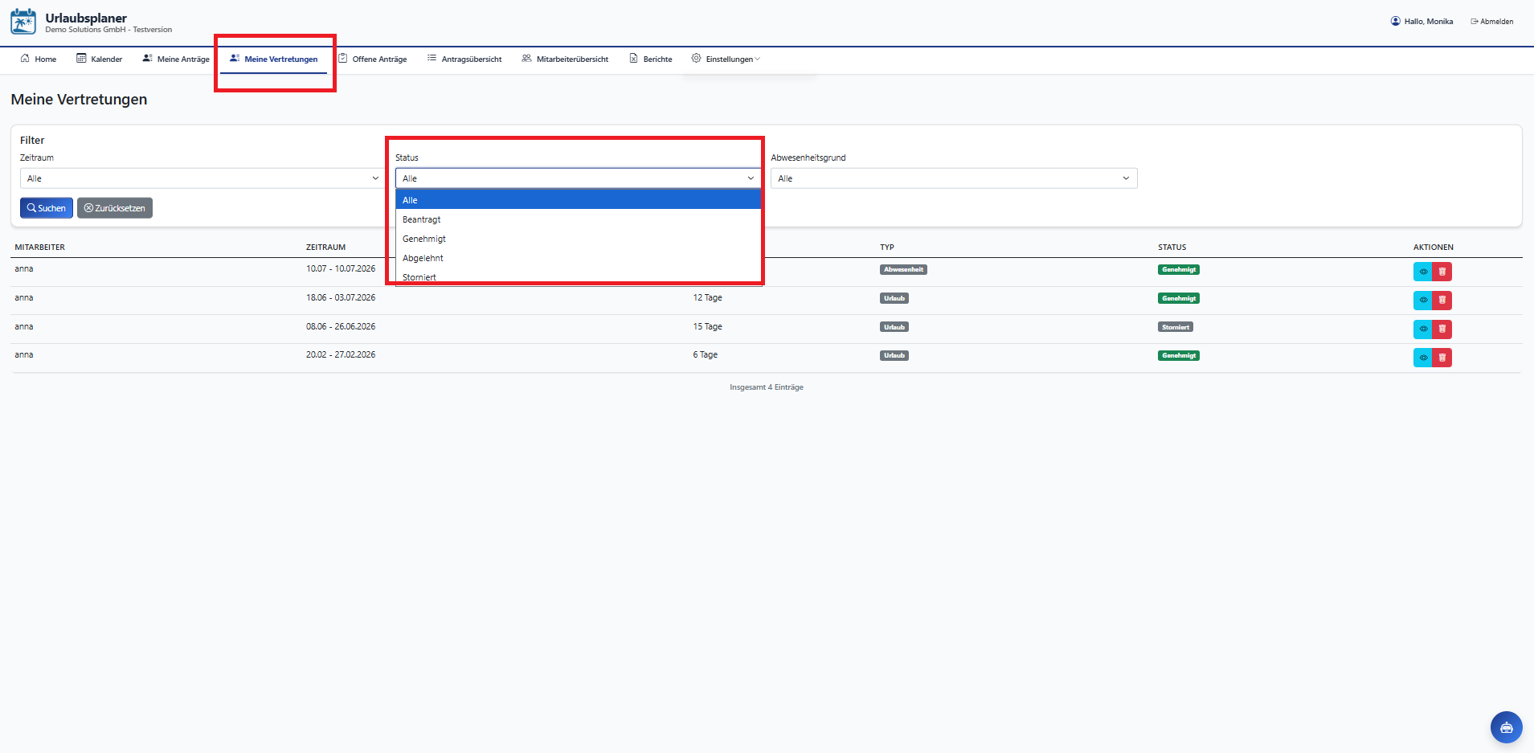Click the TYP column header
The image size is (1534, 753).
(887, 248)
